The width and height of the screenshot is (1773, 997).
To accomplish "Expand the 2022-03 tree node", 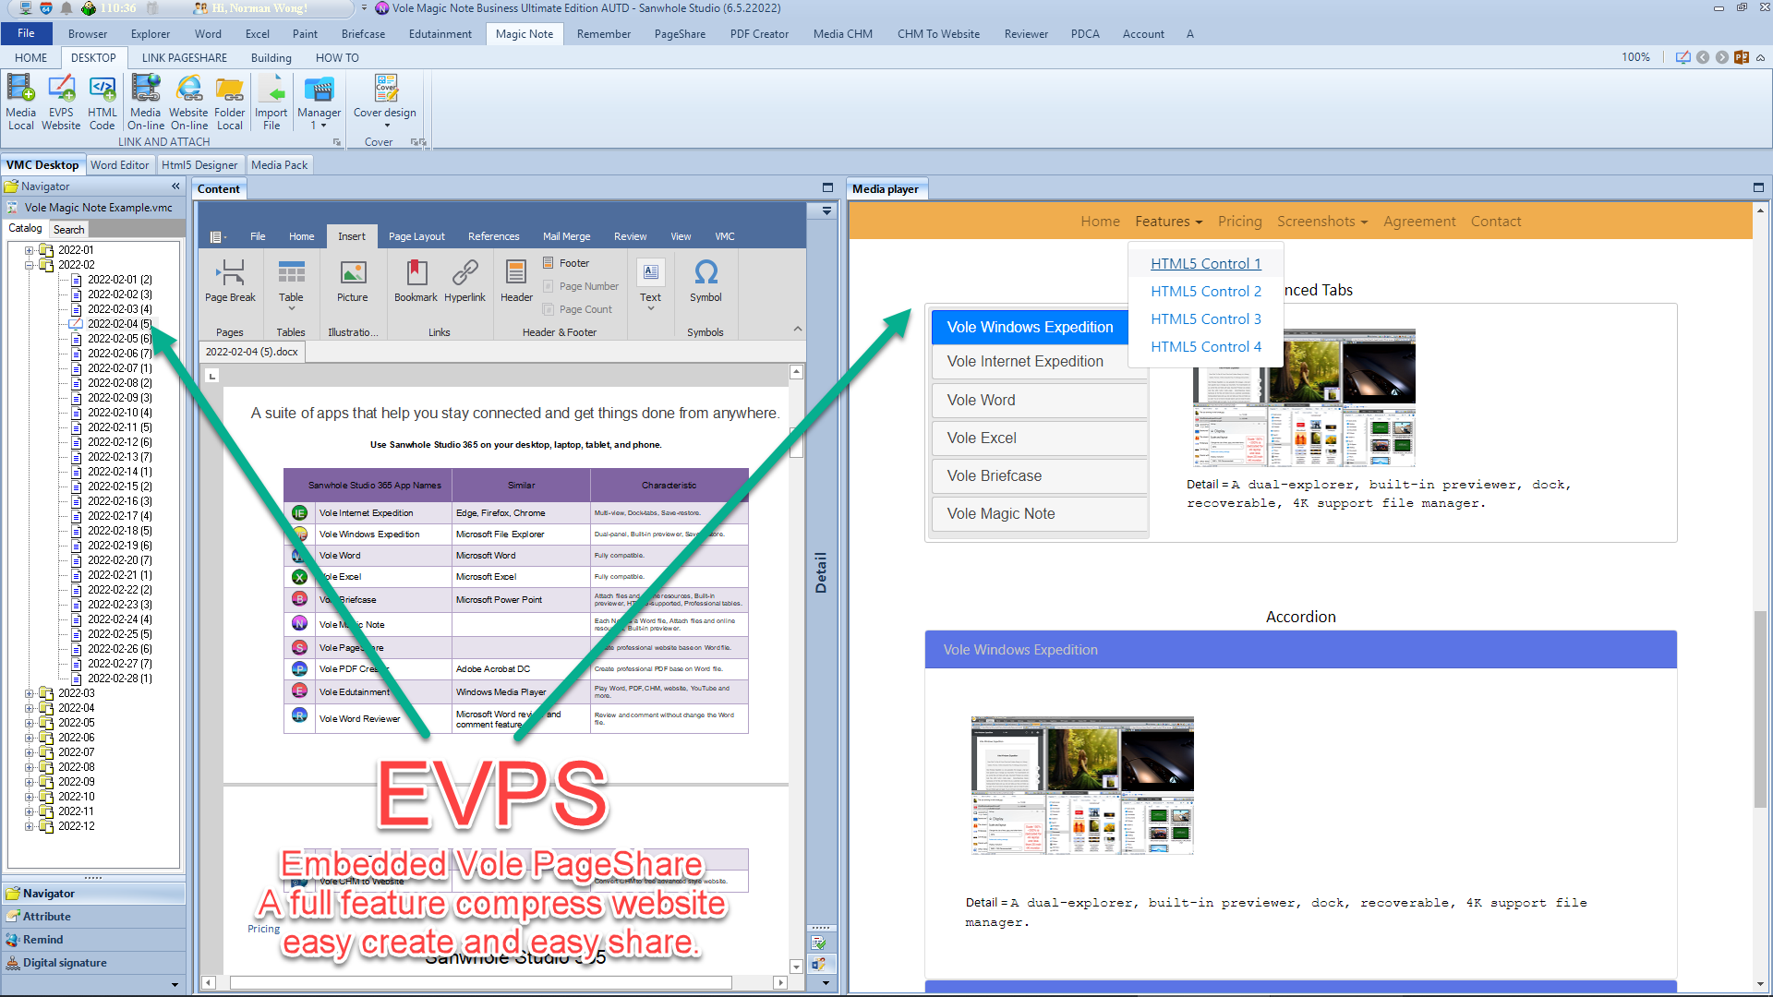I will (30, 693).
